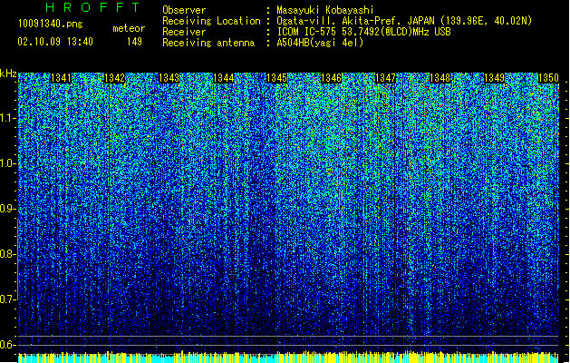The image size is (570, 363).
Task: Click the Observer name Masayuki Kobayashi
Action: coord(325,10)
